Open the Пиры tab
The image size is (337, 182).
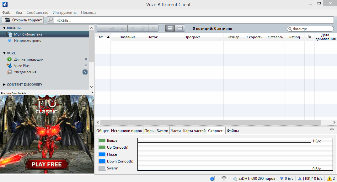[149, 131]
